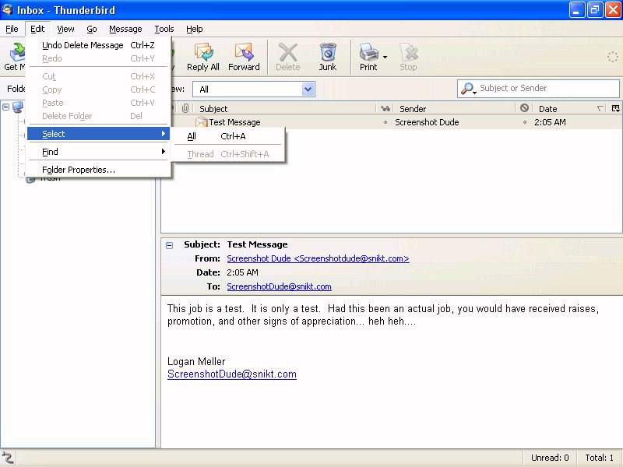
Task: Click the Reply All toolbar icon
Action: coord(203,52)
